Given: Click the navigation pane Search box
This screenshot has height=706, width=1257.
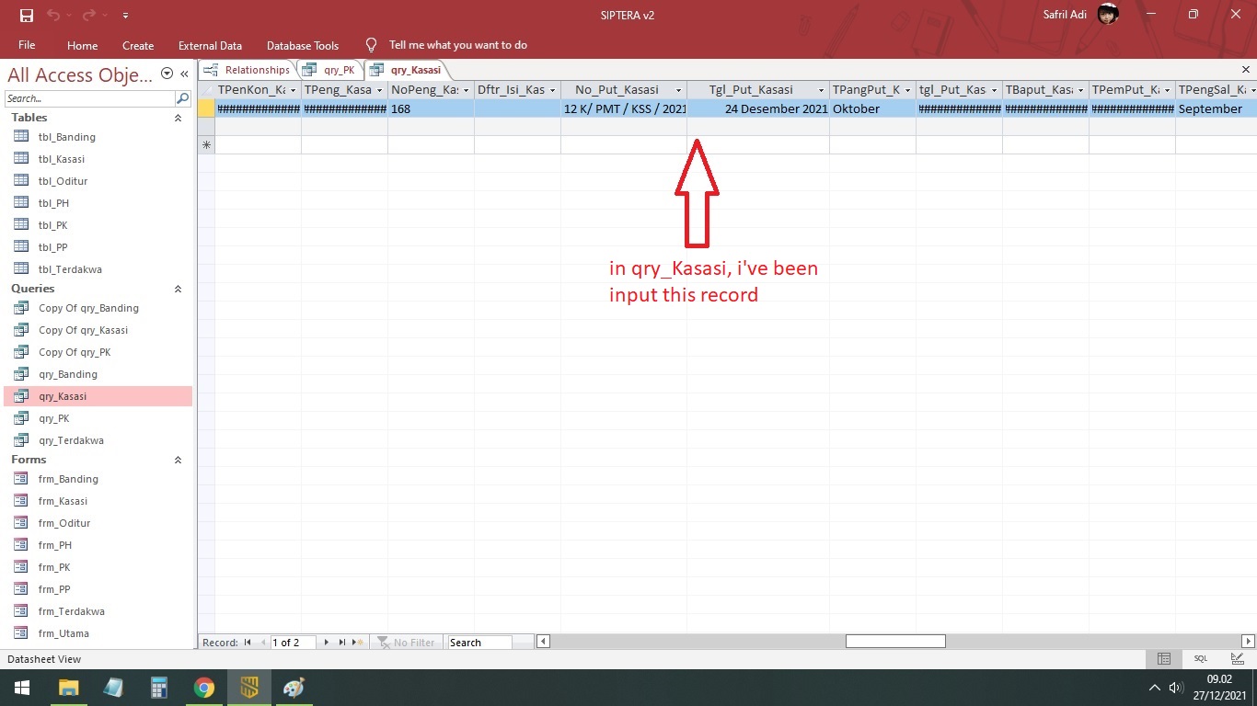Looking at the screenshot, I should pyautogui.click(x=89, y=98).
